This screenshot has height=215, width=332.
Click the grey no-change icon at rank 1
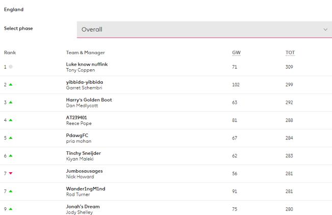pos(11,67)
